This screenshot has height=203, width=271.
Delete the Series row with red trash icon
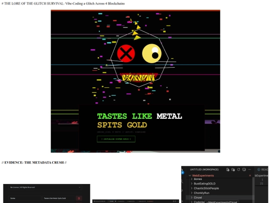pos(79,198)
